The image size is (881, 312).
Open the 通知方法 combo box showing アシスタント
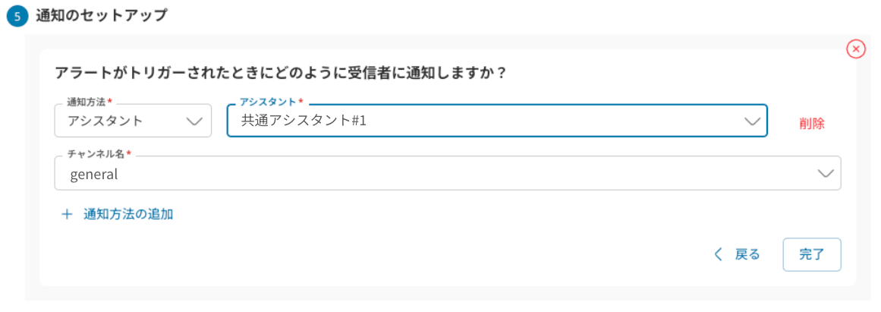[121, 121]
